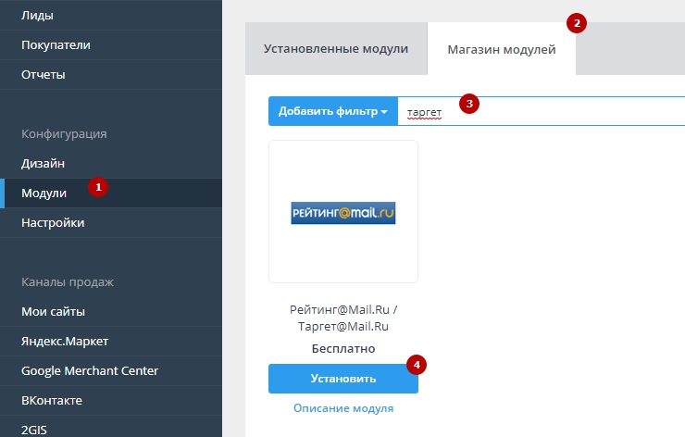Open the Отчеты menu item
The width and height of the screenshot is (685, 437).
point(44,74)
